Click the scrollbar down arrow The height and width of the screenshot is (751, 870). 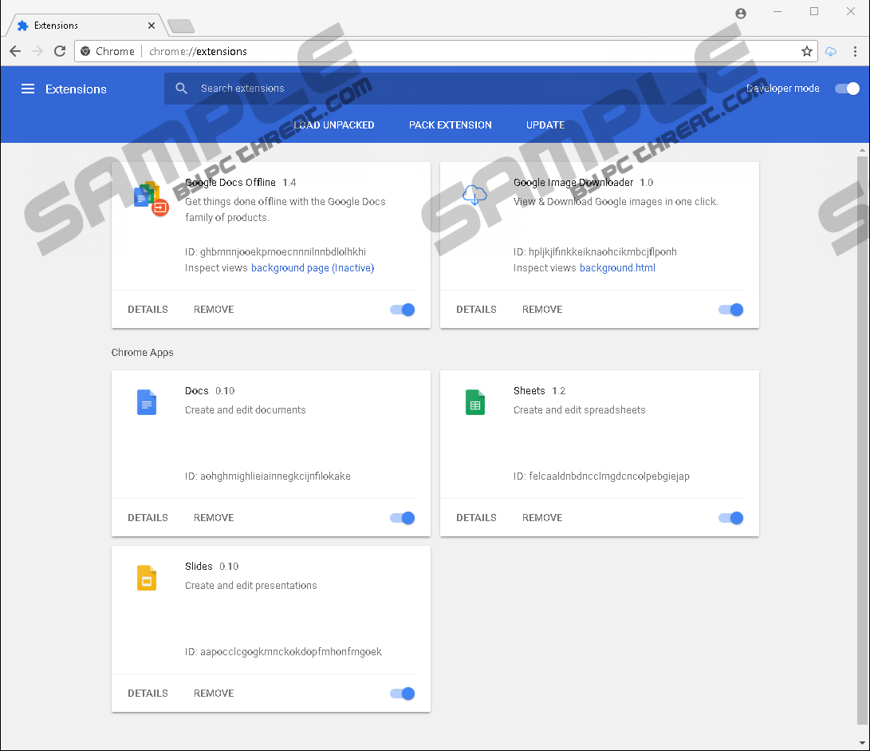[x=862, y=743]
